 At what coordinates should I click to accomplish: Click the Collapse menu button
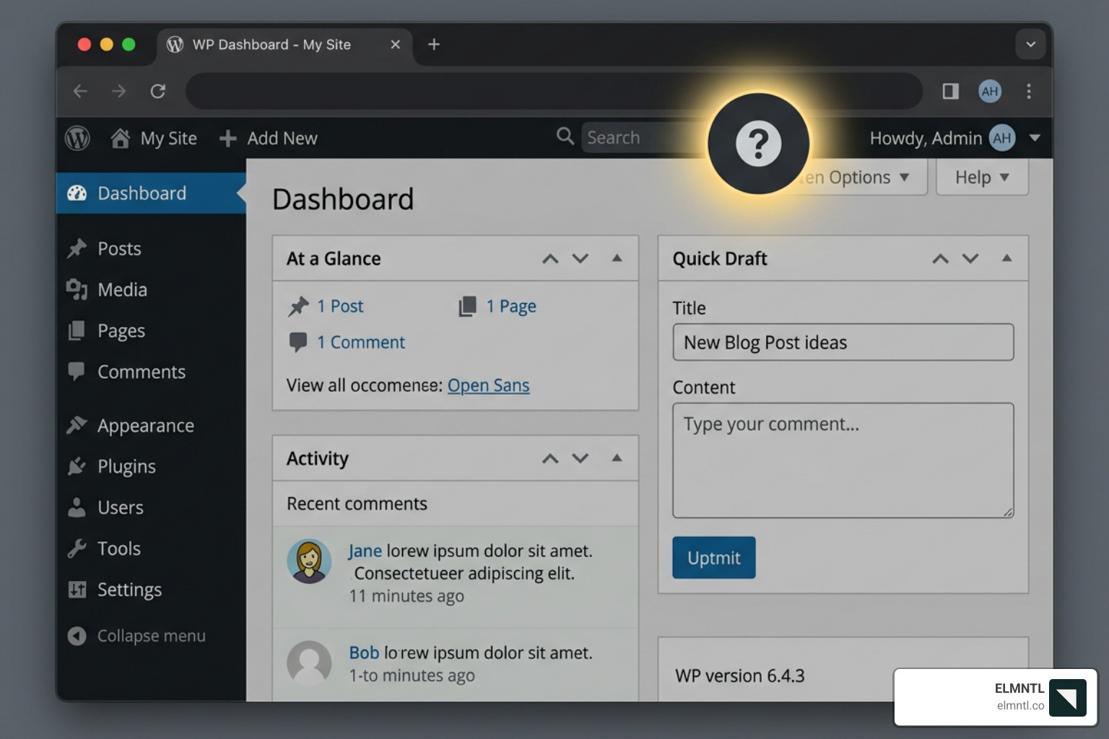click(137, 636)
